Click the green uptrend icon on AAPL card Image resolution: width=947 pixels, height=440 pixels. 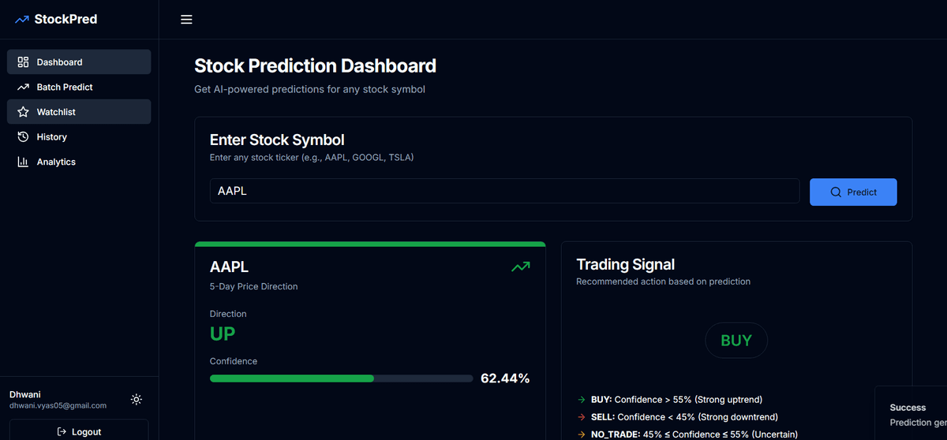(x=520, y=267)
